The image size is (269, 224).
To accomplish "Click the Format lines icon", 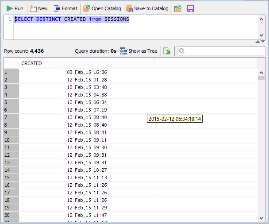I will [x=57, y=8].
